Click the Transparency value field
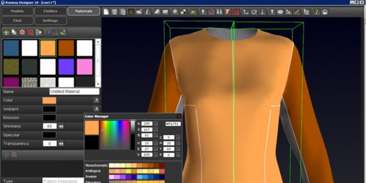The height and width of the screenshot is (183, 366). pyautogui.click(x=50, y=143)
